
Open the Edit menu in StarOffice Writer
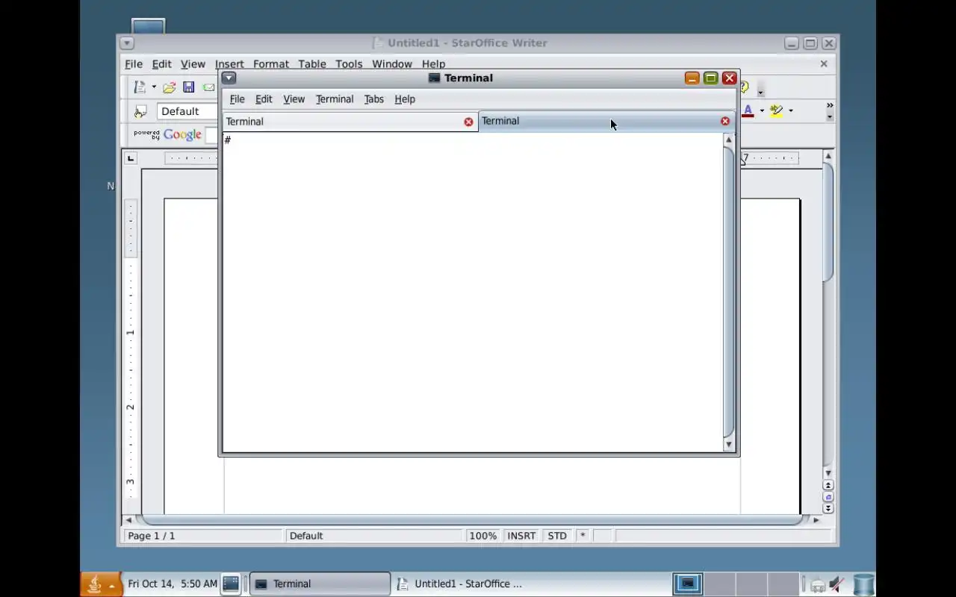[x=161, y=64]
